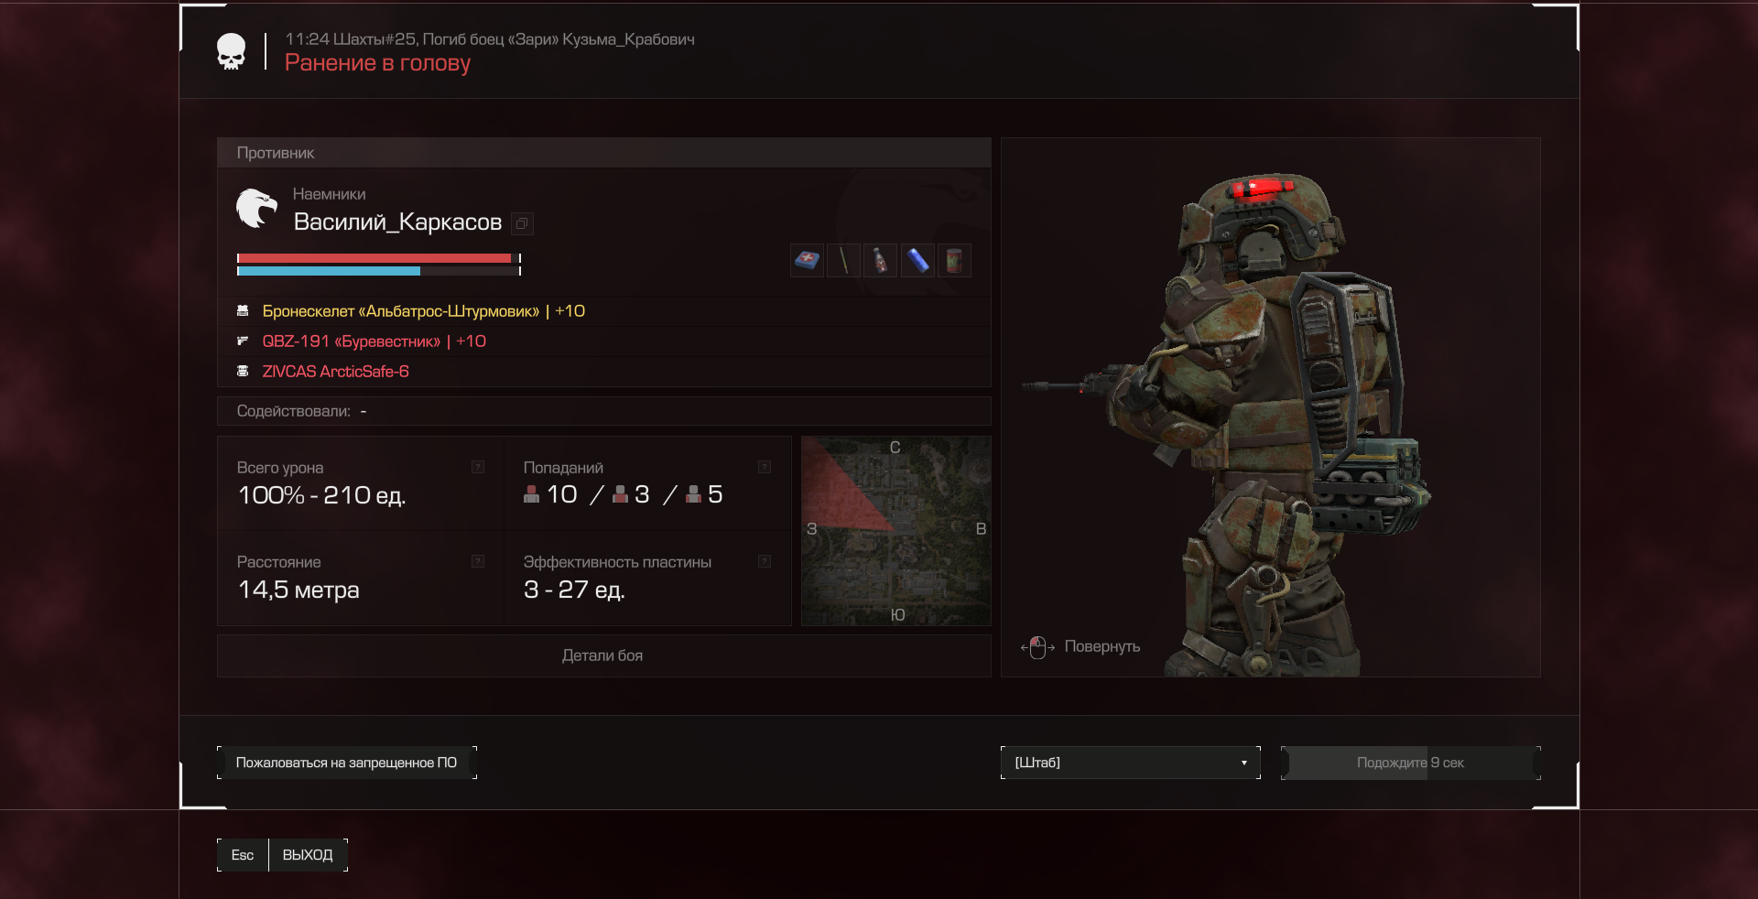The image size is (1758, 899).
Task: Click the Наемники faction label
Action: coord(329,194)
